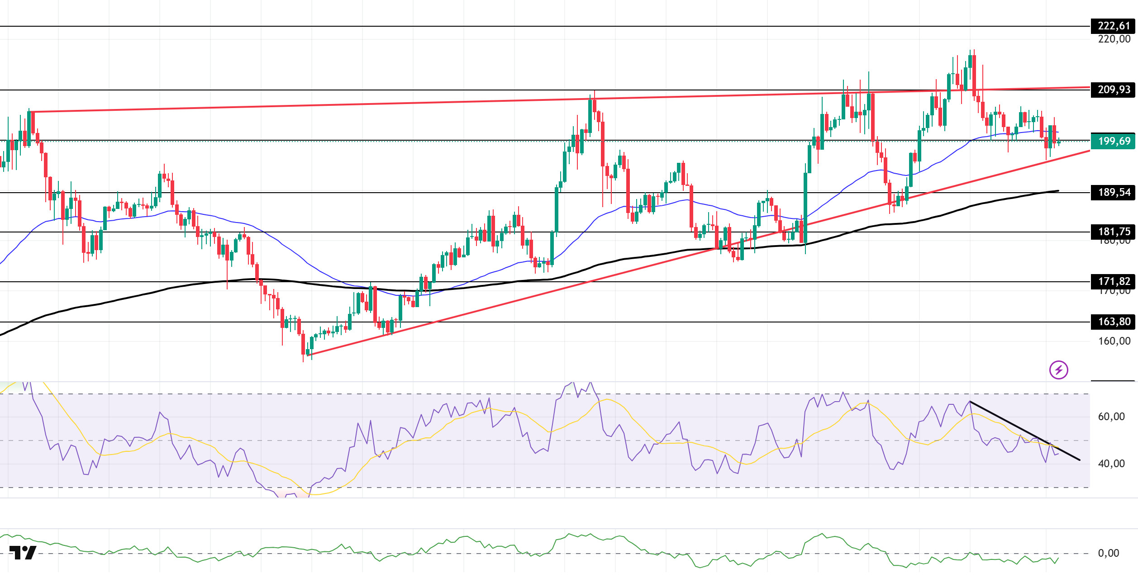This screenshot has height=578, width=1138.
Task: Click the 0,00 oscillator scale value
Action: click(x=1109, y=553)
